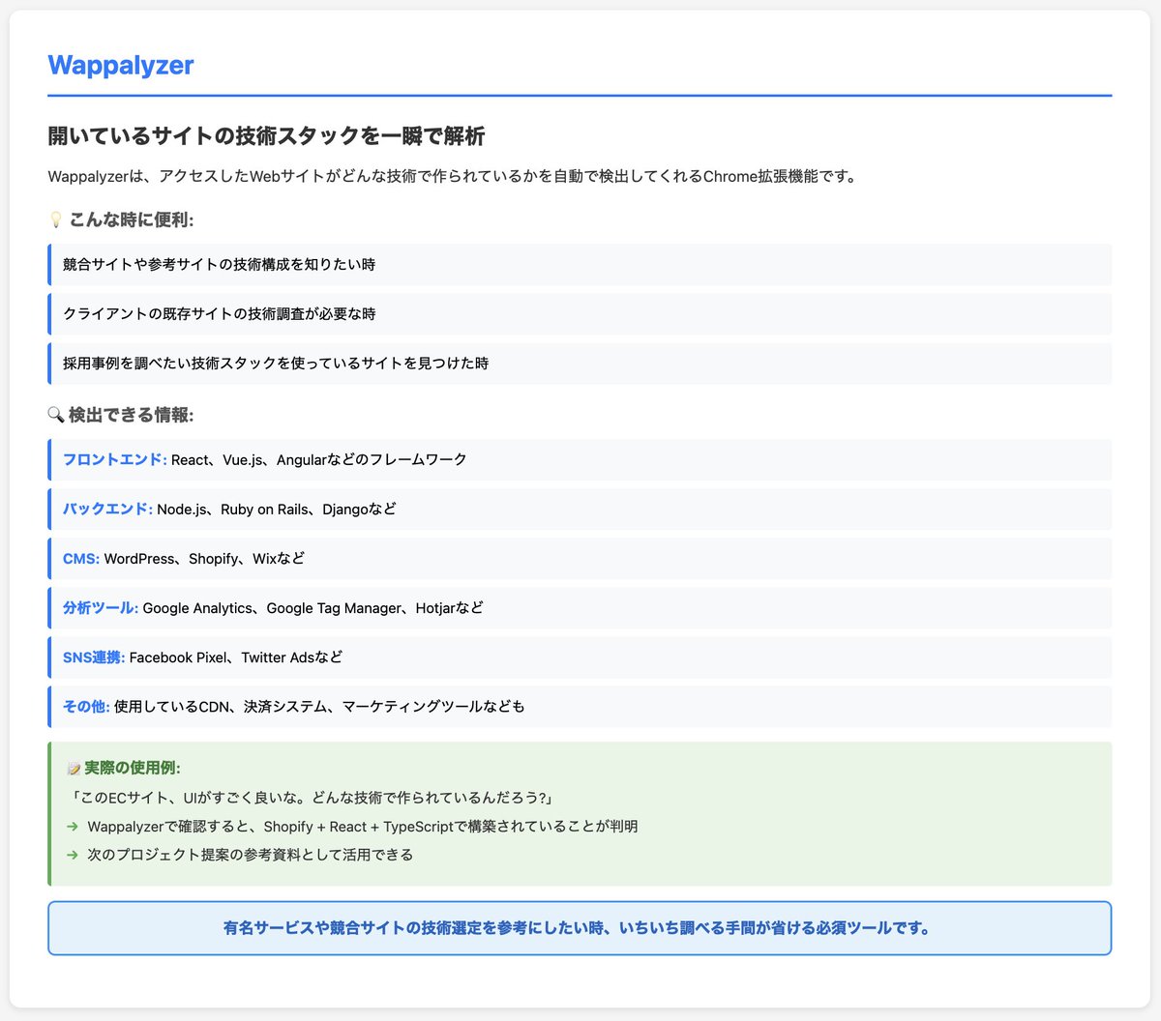The image size is (1161, 1021).
Task: Select the row 採用事例を調べたい技術スタックを使っているサイトを見つけた時
Action: coord(580,364)
